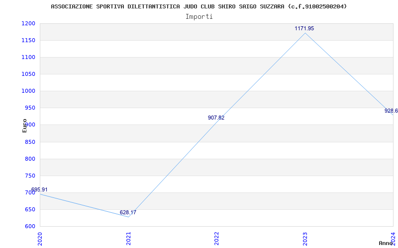Image resolution: width=398 pixels, height=248 pixels.
Task: Click the 1171.95 data label
Action: (x=304, y=29)
